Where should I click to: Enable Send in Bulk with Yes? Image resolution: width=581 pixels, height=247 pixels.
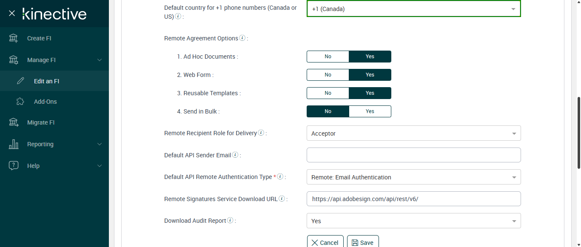pos(370,111)
